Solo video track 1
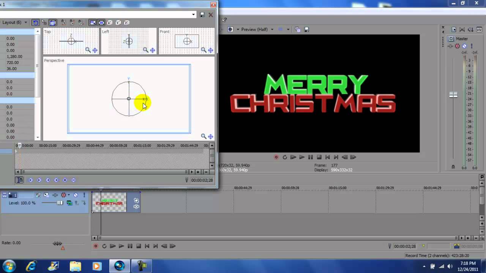Viewport: 486px width, 273px height. tap(84, 195)
